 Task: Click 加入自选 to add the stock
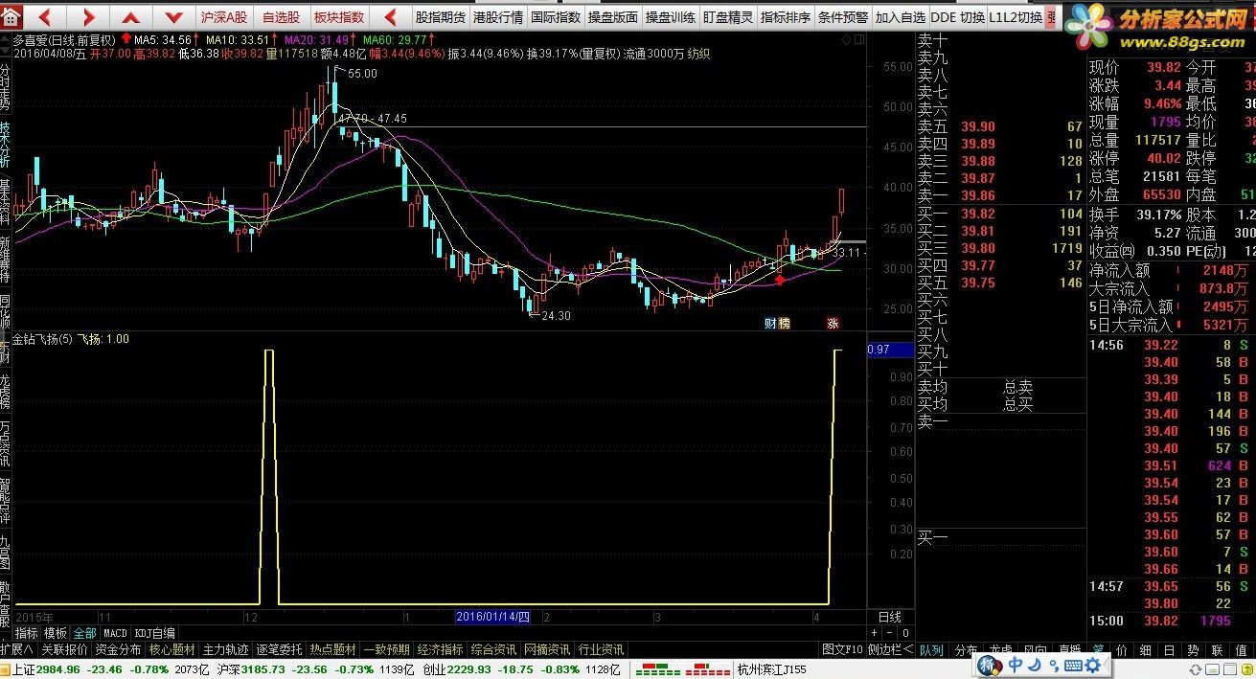(x=901, y=17)
